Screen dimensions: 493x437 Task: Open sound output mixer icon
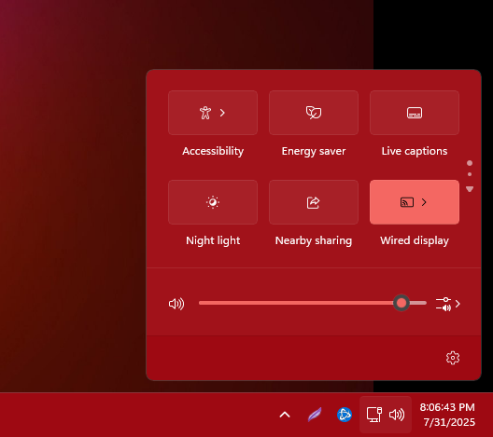[444, 304]
